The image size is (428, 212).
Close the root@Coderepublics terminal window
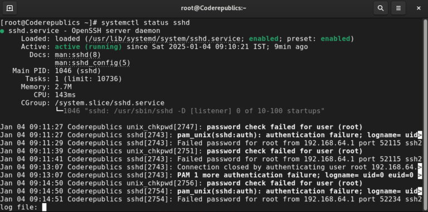[x=419, y=8]
